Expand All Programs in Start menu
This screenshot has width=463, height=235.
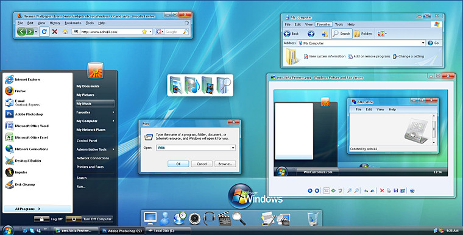point(38,209)
